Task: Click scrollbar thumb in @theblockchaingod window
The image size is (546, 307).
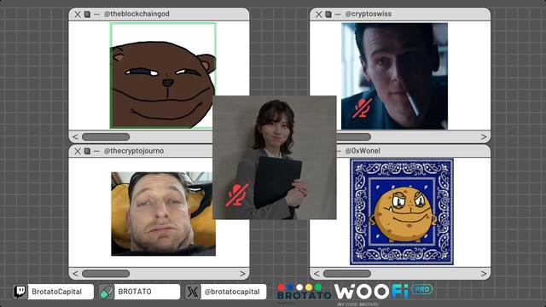Action: click(106, 136)
